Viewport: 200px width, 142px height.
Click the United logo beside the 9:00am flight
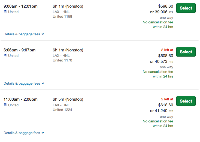click(x=5, y=12)
